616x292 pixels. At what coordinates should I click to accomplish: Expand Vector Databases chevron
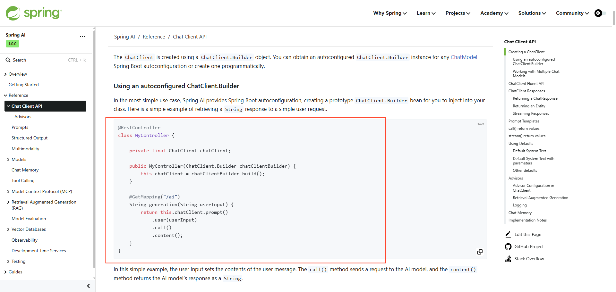pos(8,229)
